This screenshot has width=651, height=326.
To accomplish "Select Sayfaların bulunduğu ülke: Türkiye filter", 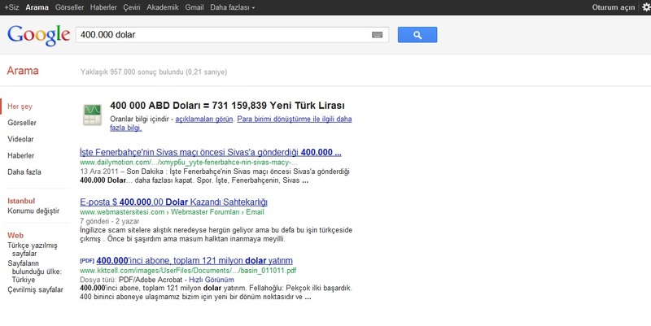I will click(x=34, y=272).
